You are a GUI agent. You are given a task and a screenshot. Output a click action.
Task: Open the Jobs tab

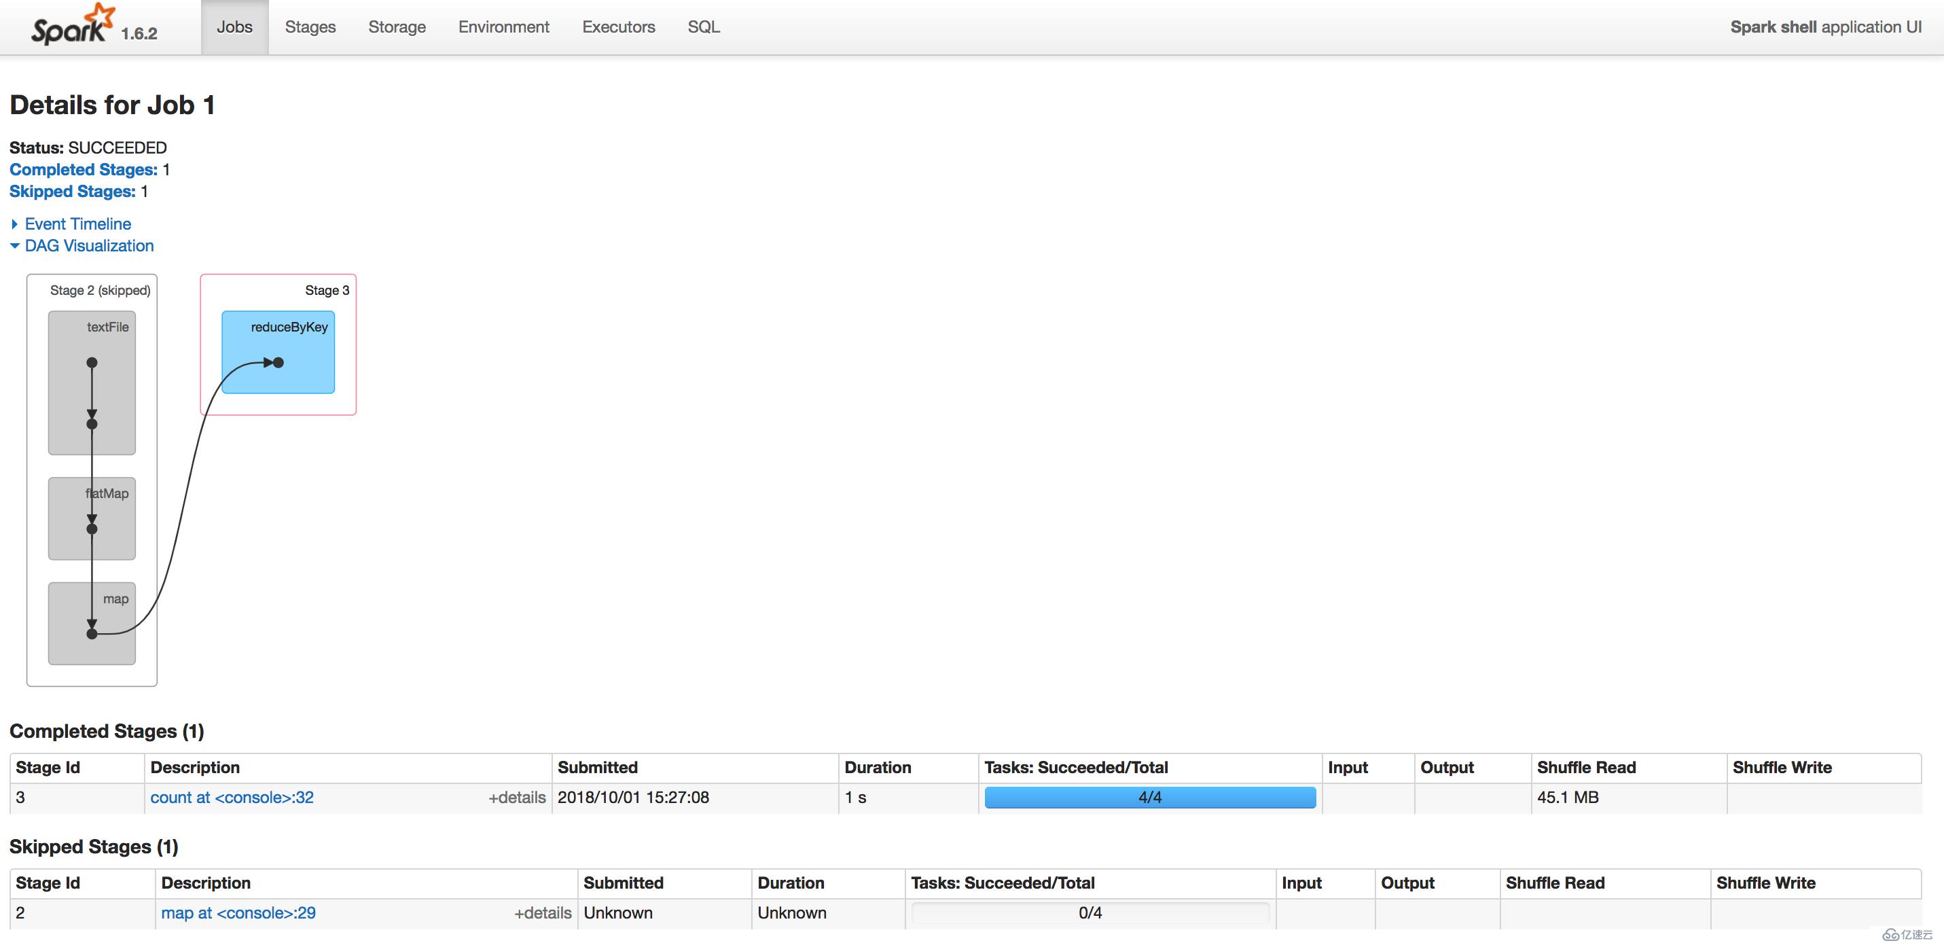(x=235, y=27)
